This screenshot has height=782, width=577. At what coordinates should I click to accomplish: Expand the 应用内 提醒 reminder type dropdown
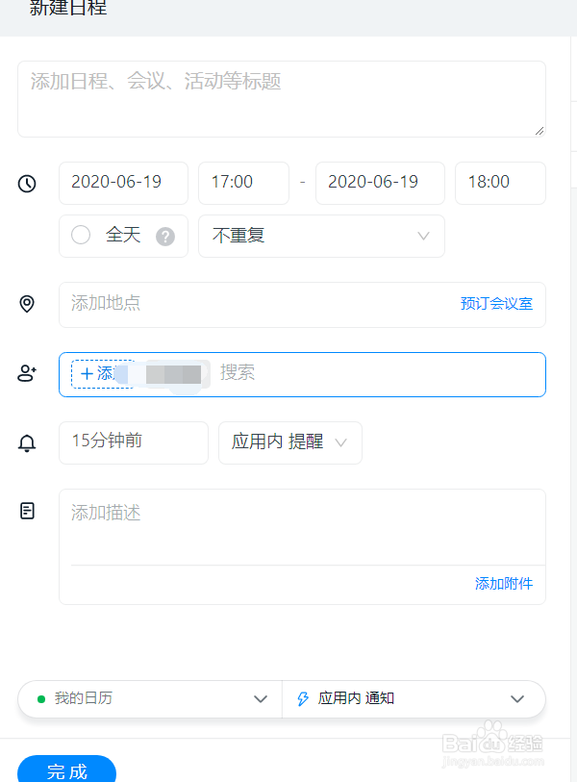pos(290,442)
